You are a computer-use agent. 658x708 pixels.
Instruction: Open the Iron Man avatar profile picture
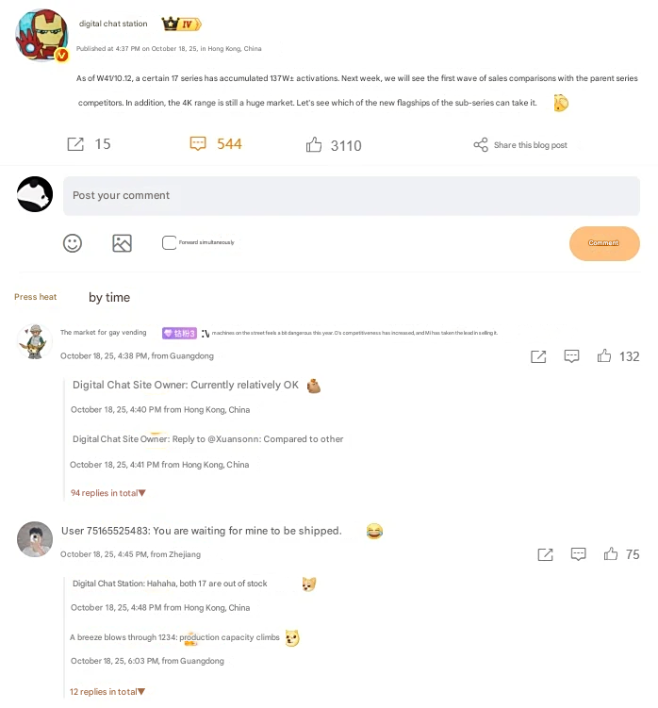[41, 35]
